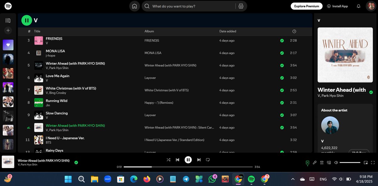
Task: Show lyrics with the microphone icon
Action: [315, 162]
